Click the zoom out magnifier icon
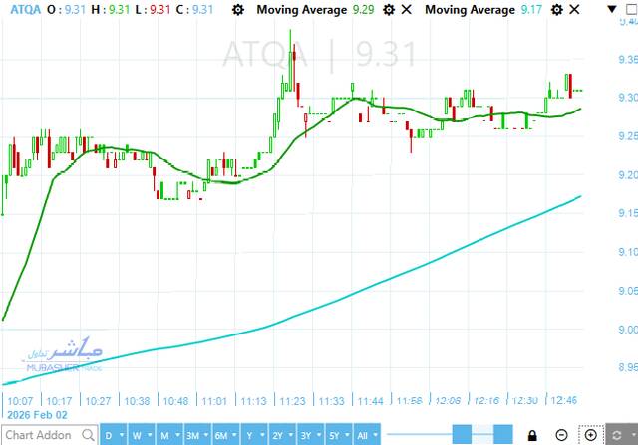The width and height of the screenshot is (638, 445). point(563,435)
